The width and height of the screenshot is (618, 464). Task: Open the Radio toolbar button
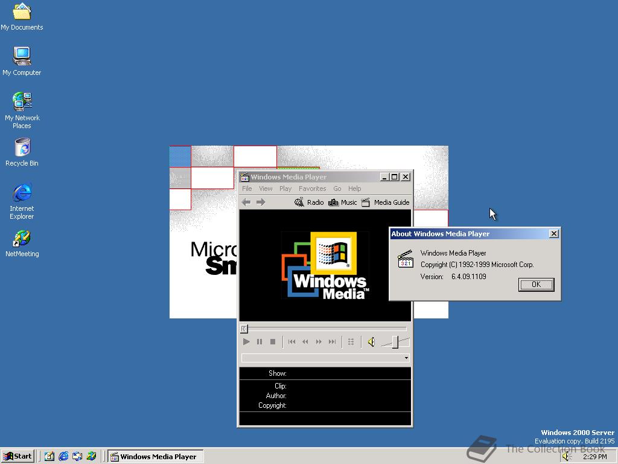point(309,202)
